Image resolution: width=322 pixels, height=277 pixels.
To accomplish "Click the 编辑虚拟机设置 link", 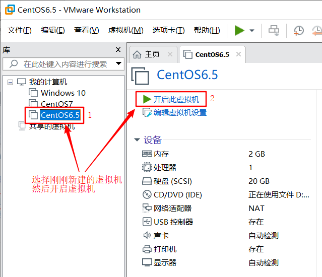I will tap(180, 113).
